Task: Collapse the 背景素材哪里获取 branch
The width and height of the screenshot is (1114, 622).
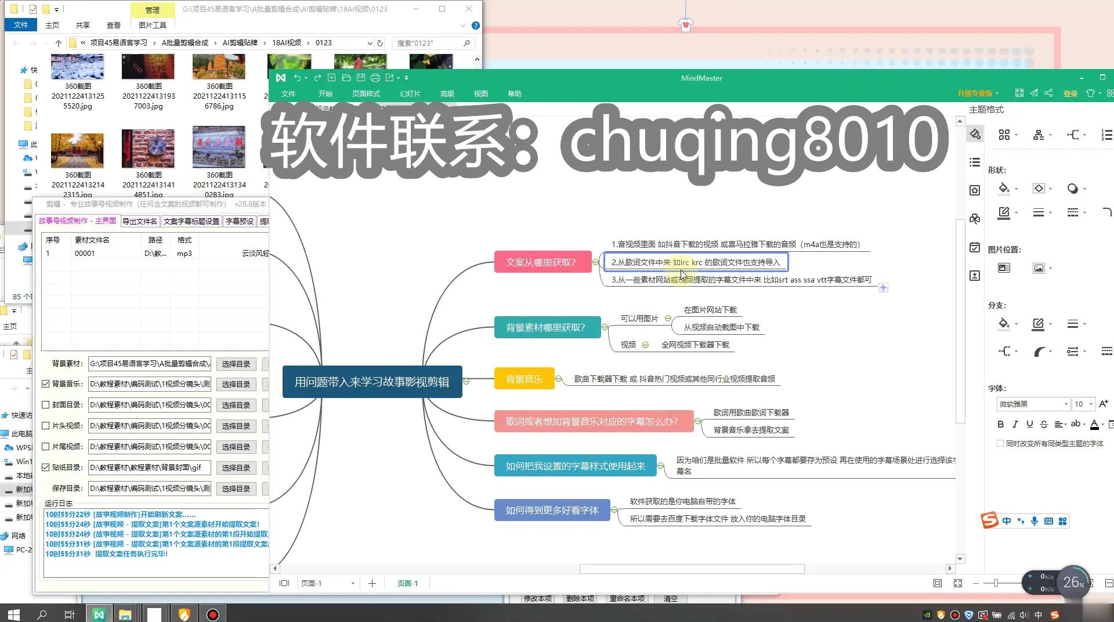Action: pyautogui.click(x=605, y=327)
